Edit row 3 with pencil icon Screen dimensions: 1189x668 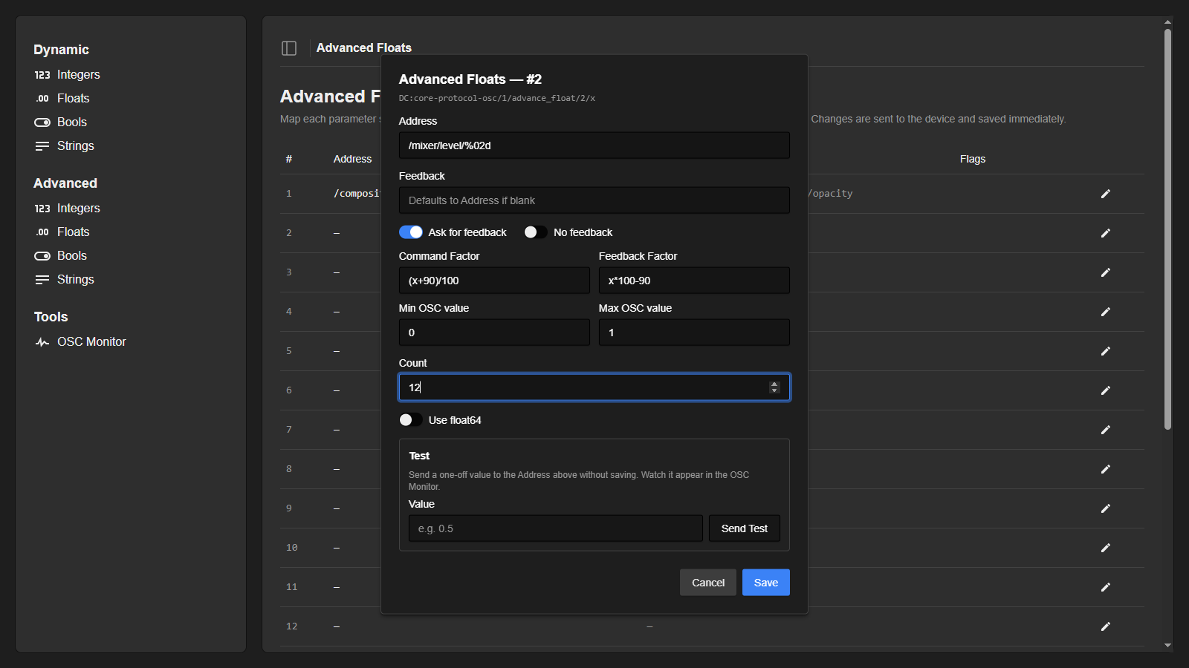click(1106, 272)
